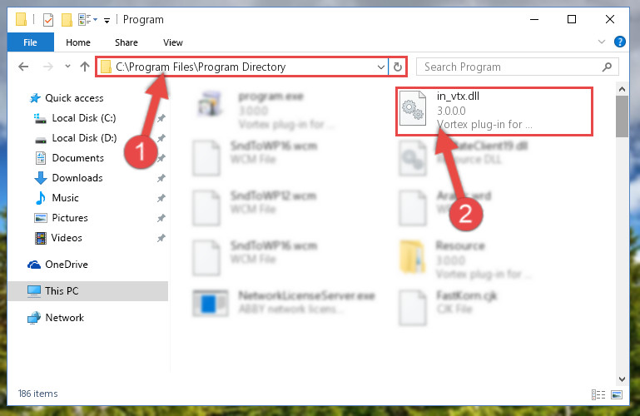640x416 pixels.
Task: Open recent locations dropdown arrow
Action: click(67, 66)
